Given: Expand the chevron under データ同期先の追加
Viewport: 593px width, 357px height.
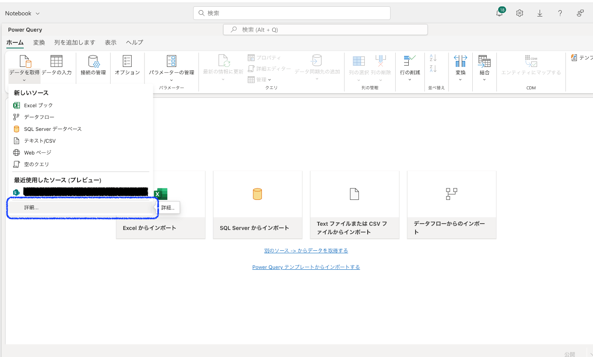Looking at the screenshot, I should click(317, 79).
